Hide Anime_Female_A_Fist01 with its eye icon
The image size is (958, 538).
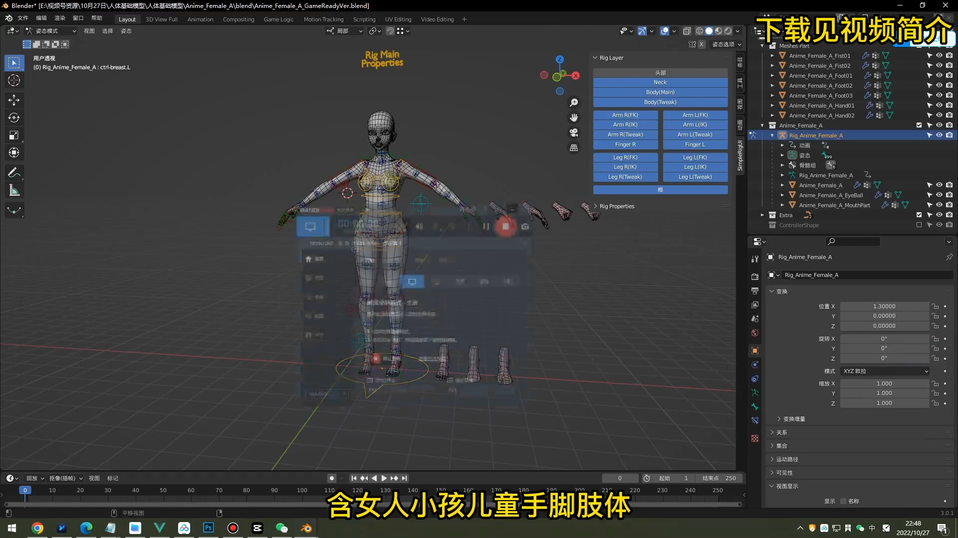coord(939,56)
